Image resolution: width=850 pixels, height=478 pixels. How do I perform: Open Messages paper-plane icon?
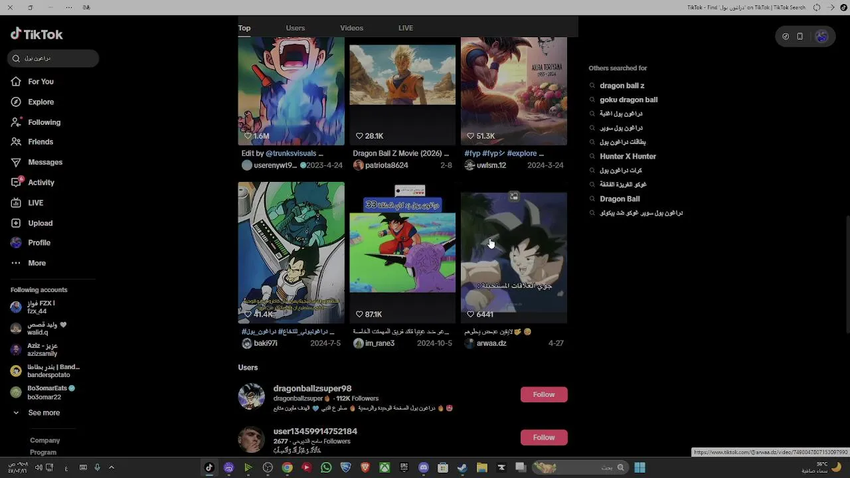[x=16, y=162]
